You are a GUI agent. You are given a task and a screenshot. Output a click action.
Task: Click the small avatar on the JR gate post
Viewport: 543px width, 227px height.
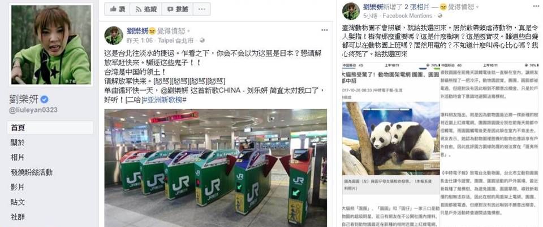tap(114, 35)
